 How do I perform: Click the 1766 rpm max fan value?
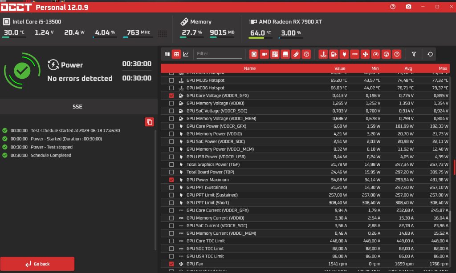pyautogui.click(x=439, y=264)
